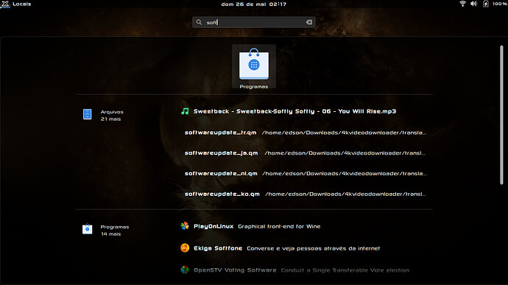Click the OpenSTV Voting Software icon
Image resolution: width=508 pixels, height=285 pixels.
tap(185, 270)
